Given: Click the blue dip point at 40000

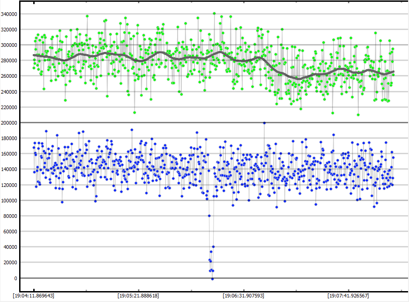Looking at the screenshot, I should [x=213, y=247].
